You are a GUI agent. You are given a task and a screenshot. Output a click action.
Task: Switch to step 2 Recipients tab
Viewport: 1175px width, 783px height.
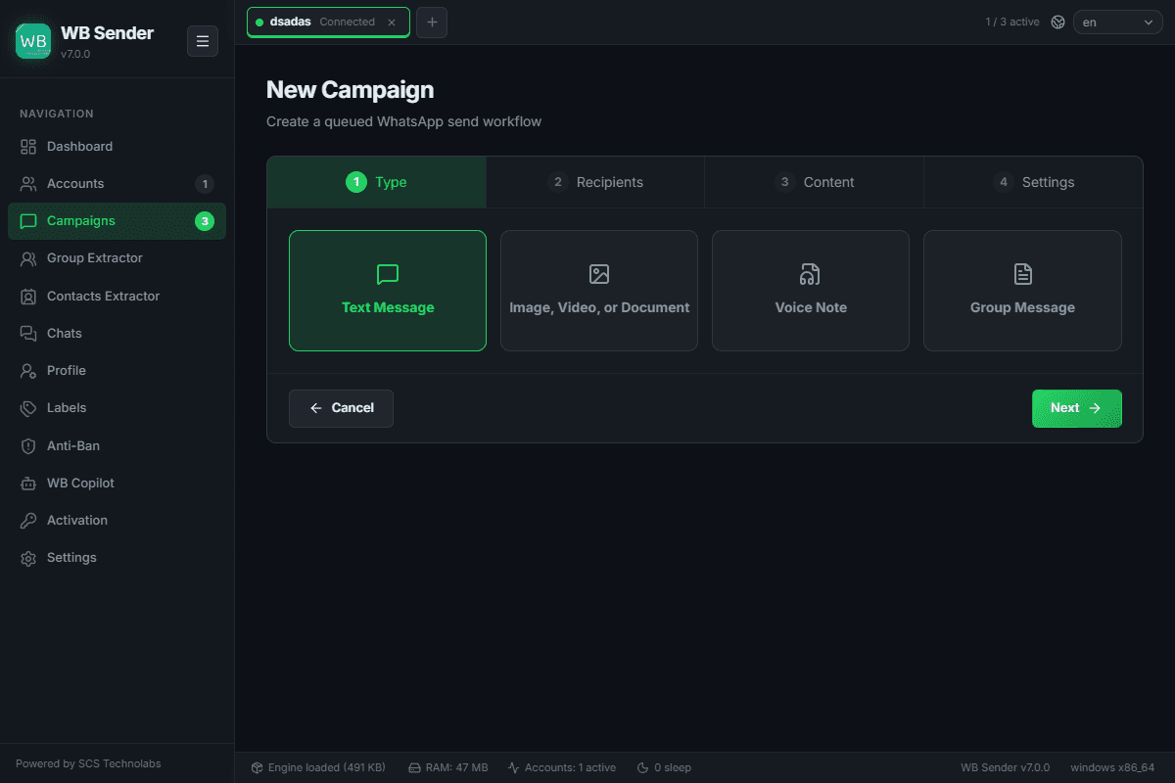(595, 182)
